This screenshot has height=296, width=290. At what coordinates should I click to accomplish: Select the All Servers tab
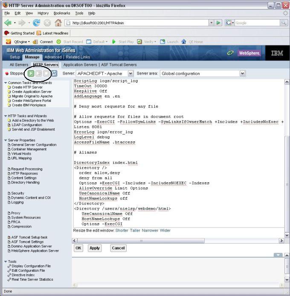(19, 65)
